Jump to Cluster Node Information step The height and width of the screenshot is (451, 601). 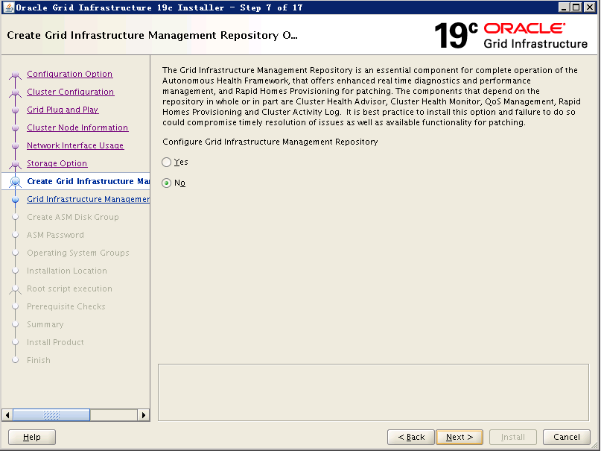click(77, 127)
